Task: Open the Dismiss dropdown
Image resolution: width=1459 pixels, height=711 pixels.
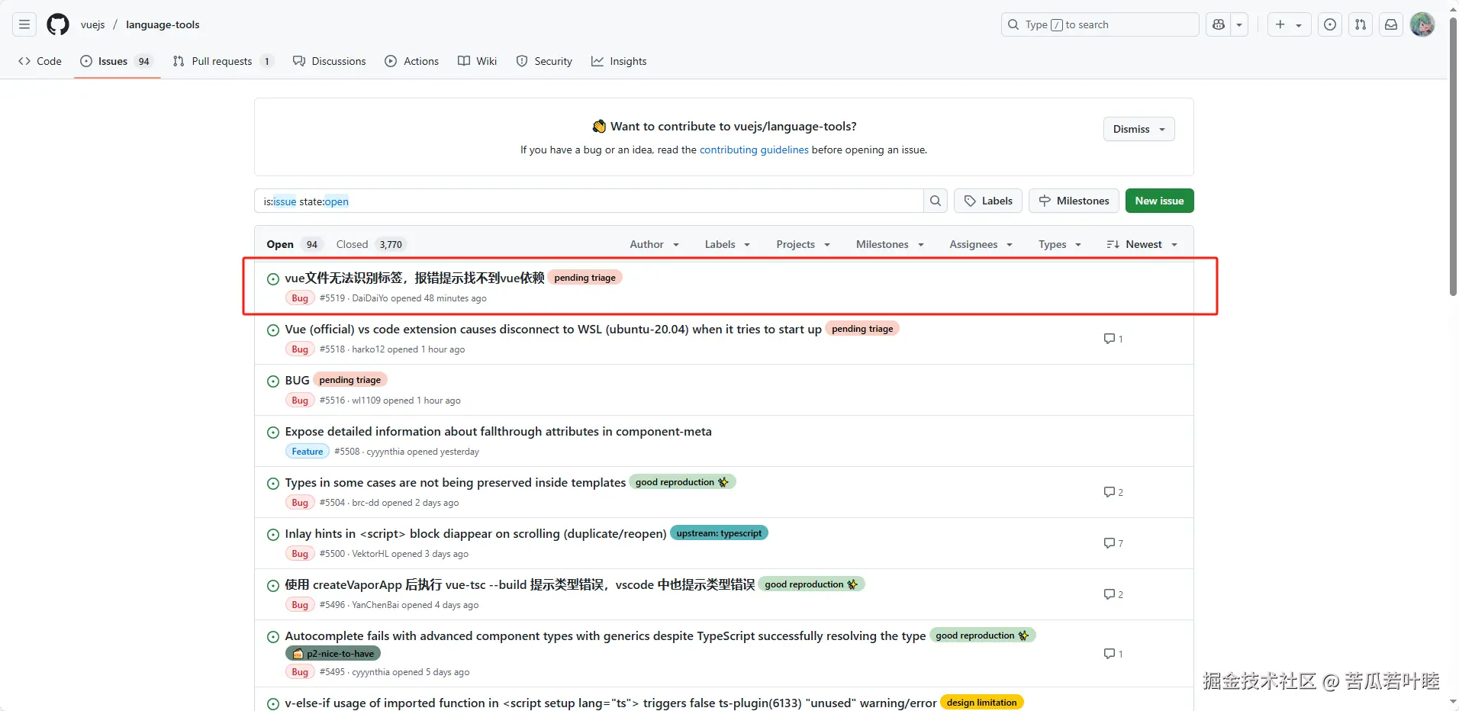Action: [x=1139, y=129]
